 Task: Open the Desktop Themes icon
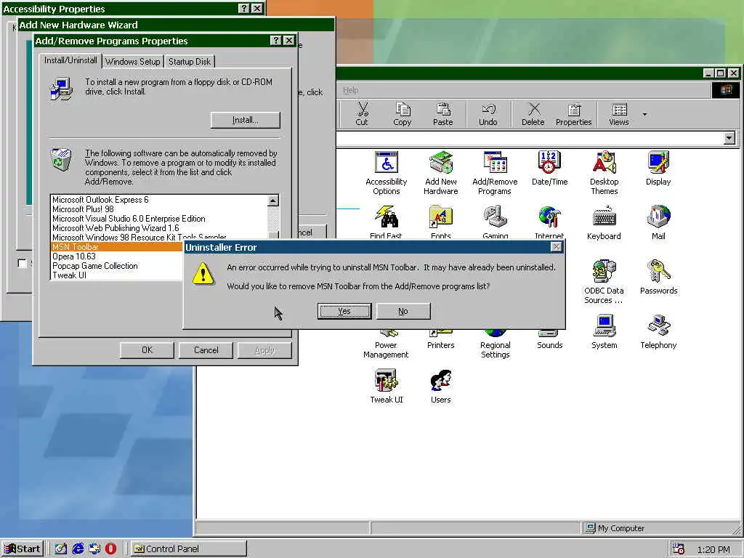(x=604, y=173)
